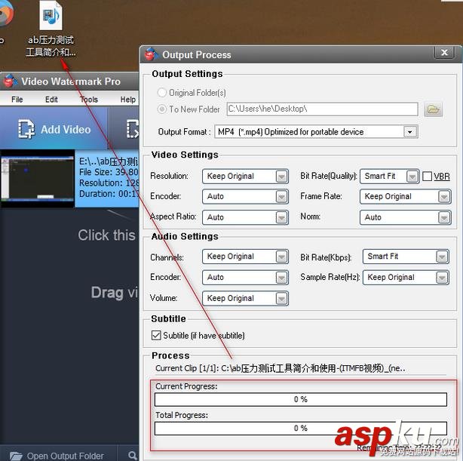Click the Add Video file icon
Viewport: 463px width, 461px height.
coord(26,129)
